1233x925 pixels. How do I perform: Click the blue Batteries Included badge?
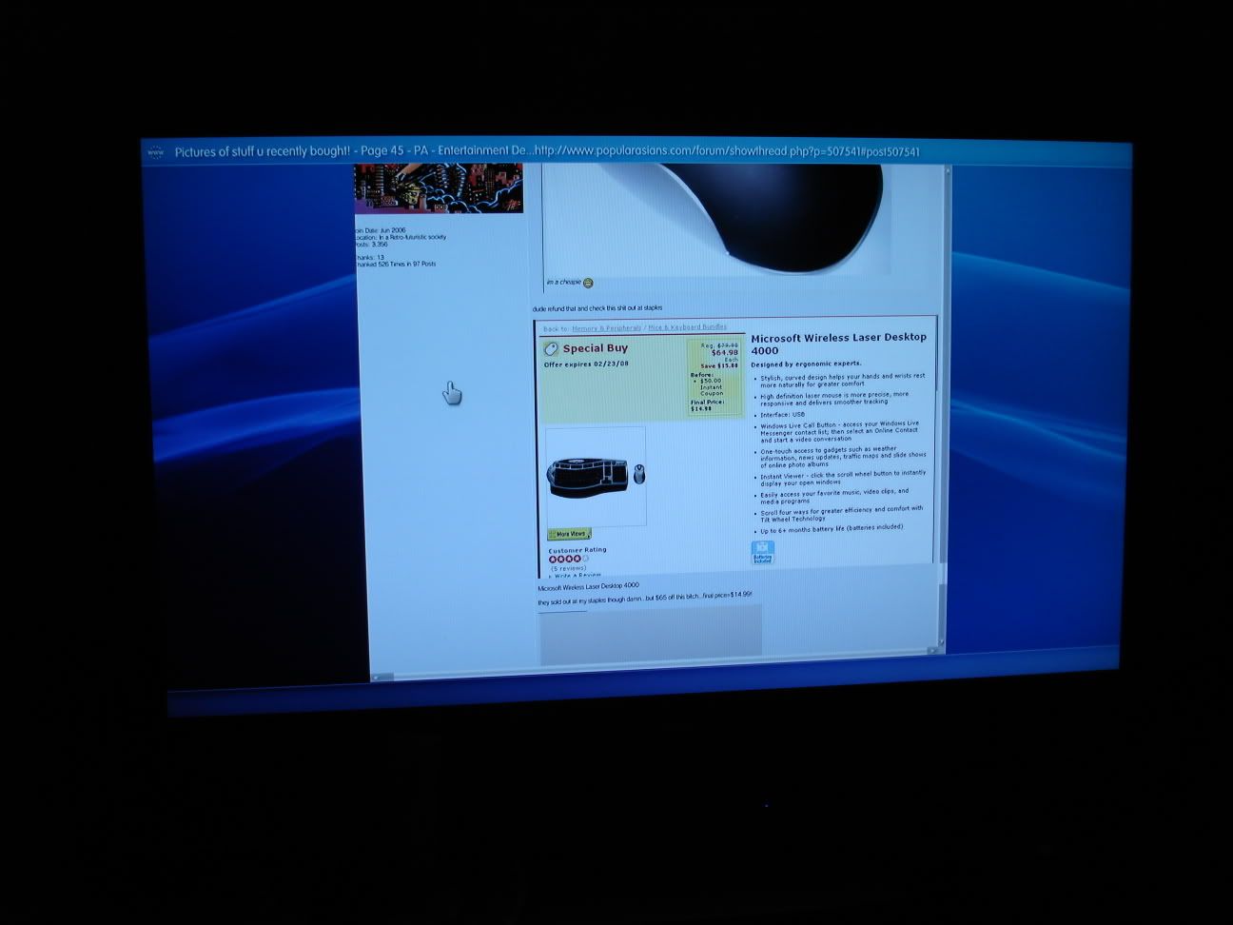[763, 552]
